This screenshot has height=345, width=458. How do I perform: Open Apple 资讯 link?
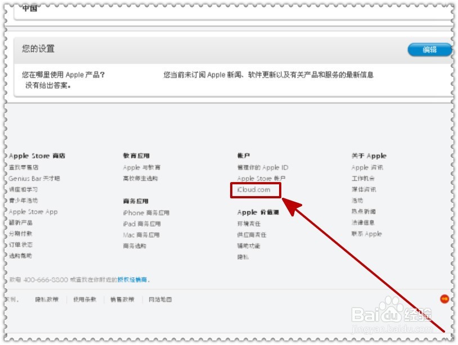click(x=367, y=167)
